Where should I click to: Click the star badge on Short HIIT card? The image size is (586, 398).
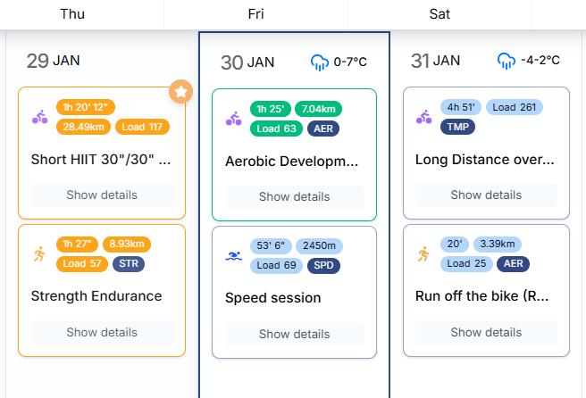point(181,91)
